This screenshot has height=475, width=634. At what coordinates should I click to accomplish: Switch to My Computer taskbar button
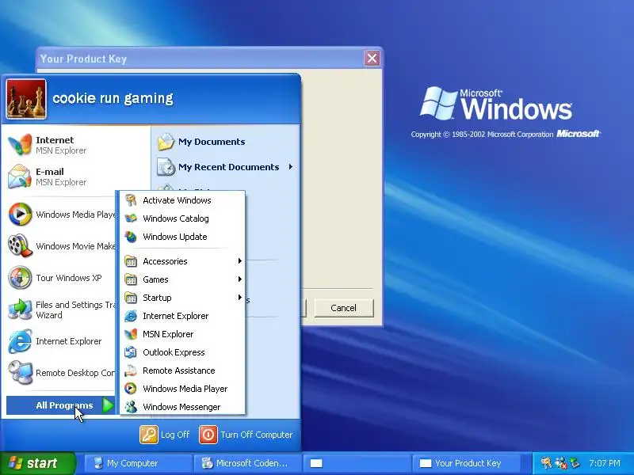click(x=137, y=463)
